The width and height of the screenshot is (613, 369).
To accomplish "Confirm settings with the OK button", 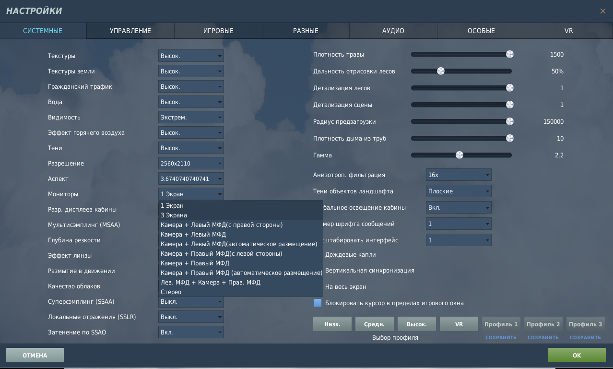I will (x=577, y=355).
